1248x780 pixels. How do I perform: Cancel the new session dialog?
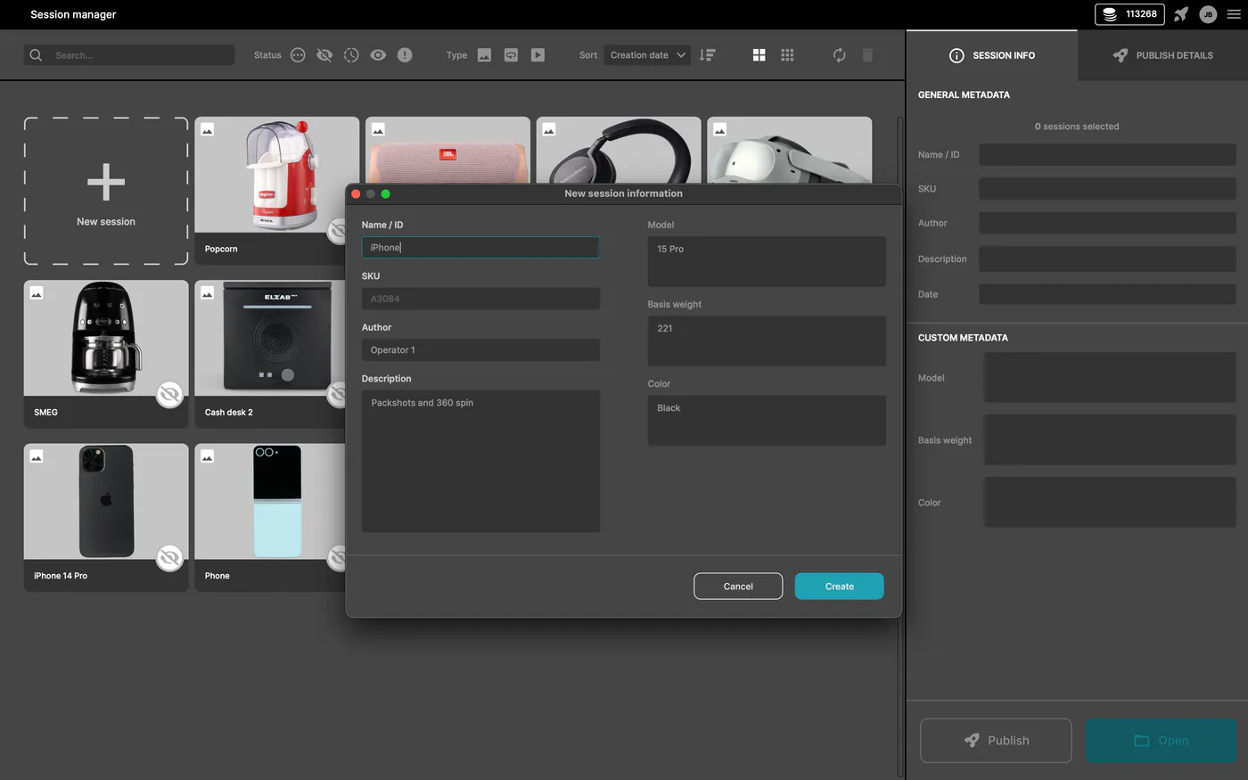(738, 587)
